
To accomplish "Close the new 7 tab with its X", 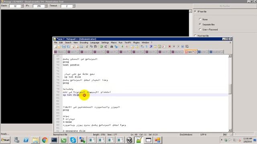I will click(195, 52).
